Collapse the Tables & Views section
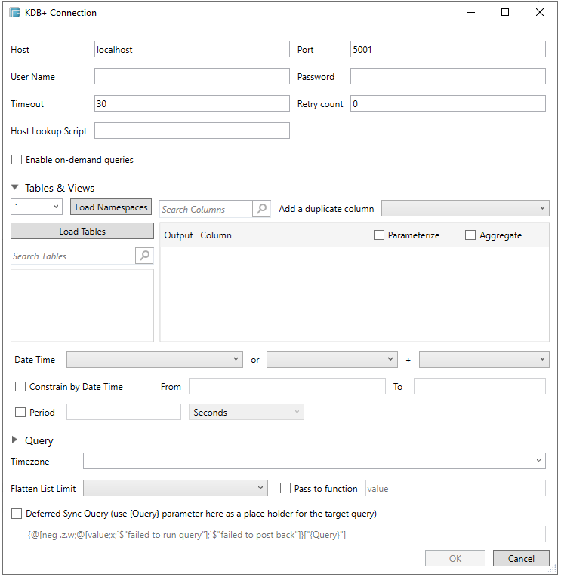Screen dimensions: 561x577 pyautogui.click(x=15, y=188)
